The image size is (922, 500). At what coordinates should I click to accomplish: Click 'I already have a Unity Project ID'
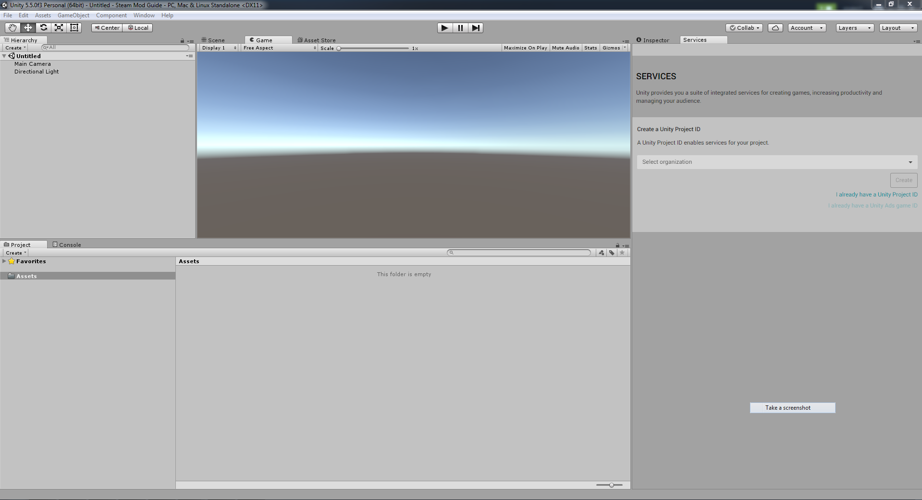877,195
